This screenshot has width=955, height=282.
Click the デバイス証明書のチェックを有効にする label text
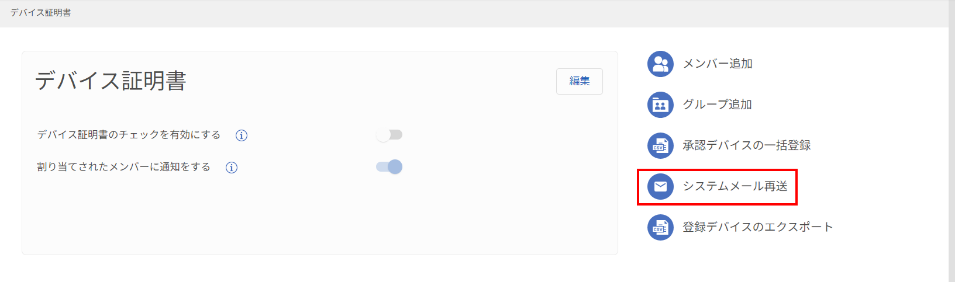click(129, 135)
